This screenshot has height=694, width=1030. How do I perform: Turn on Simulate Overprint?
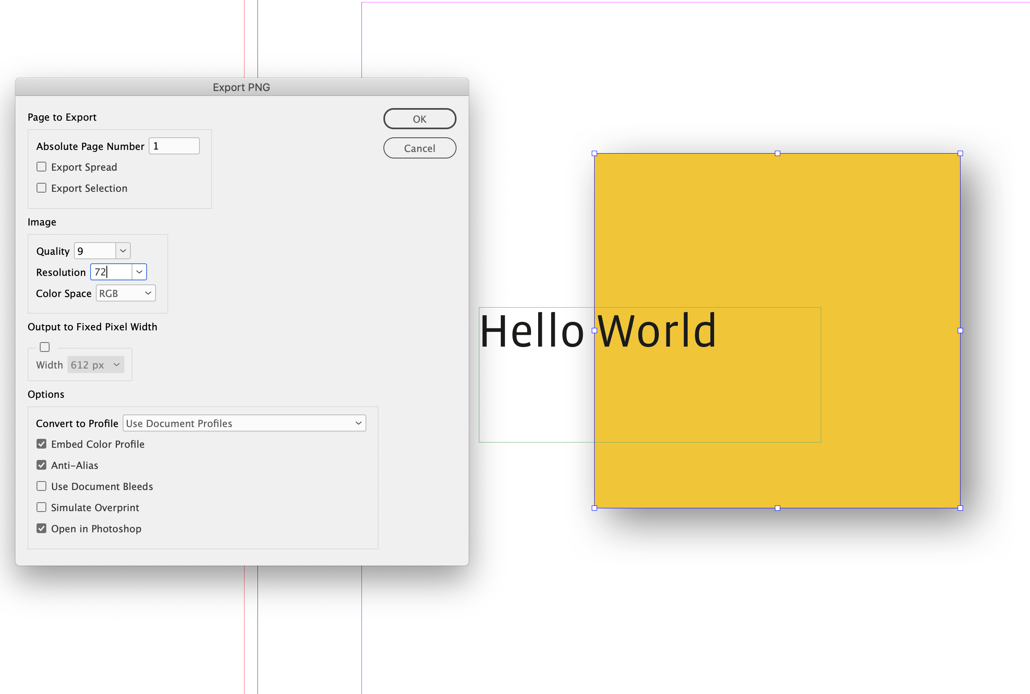pos(41,507)
